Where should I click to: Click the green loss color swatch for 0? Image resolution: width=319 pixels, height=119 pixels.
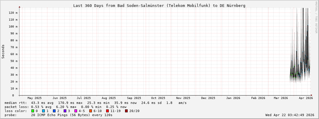(x=33, y=111)
